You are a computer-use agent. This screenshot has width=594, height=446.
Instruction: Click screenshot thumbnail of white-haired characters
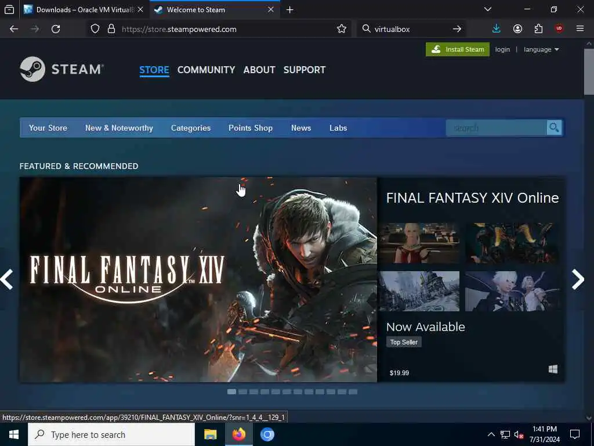pos(512,292)
